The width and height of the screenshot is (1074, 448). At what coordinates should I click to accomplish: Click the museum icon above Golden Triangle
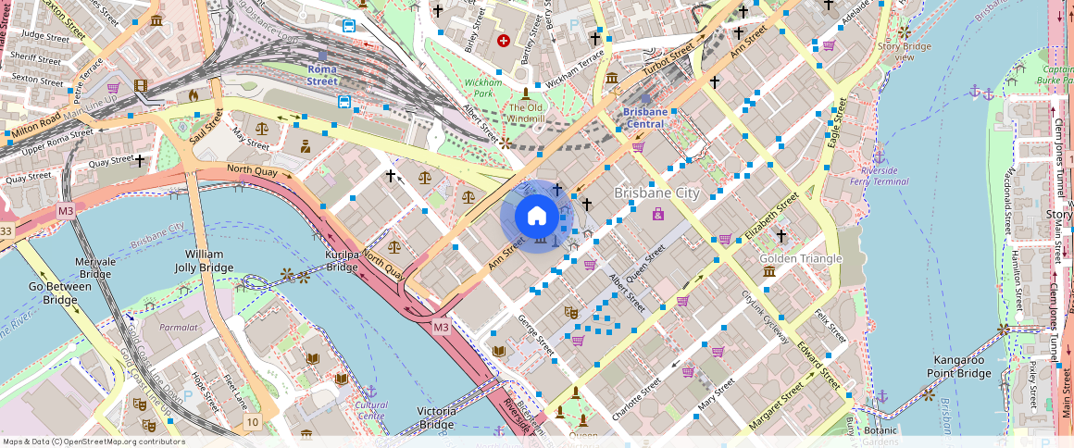(769, 271)
